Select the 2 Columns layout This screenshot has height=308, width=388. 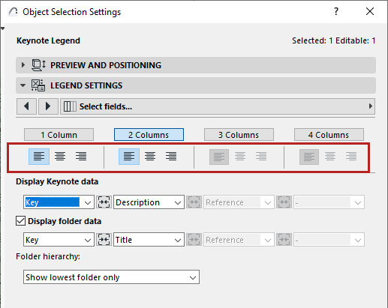point(149,135)
